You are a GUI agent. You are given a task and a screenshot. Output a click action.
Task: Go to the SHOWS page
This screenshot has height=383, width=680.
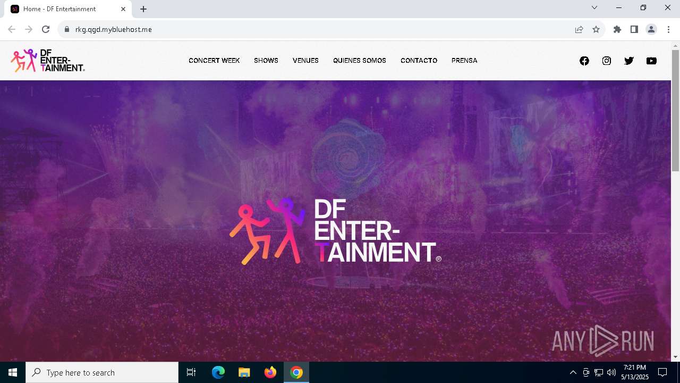point(266,61)
